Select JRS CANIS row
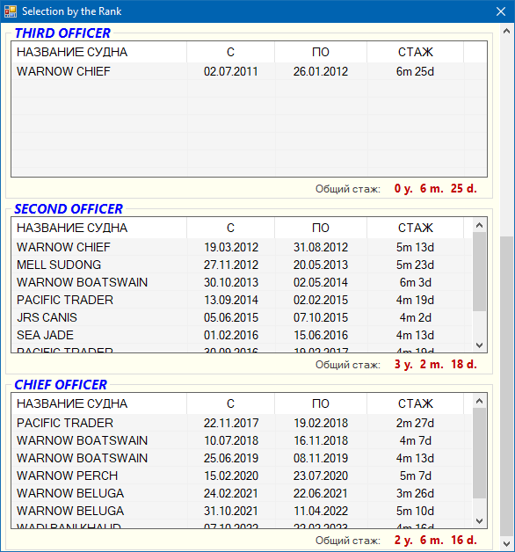 [x=242, y=317]
